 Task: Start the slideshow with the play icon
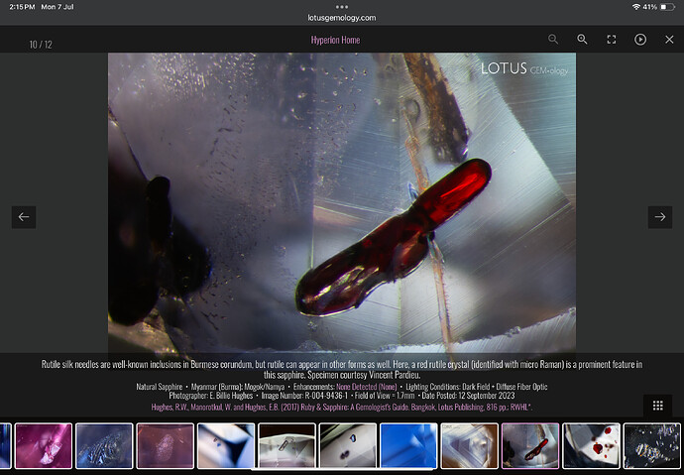640,40
